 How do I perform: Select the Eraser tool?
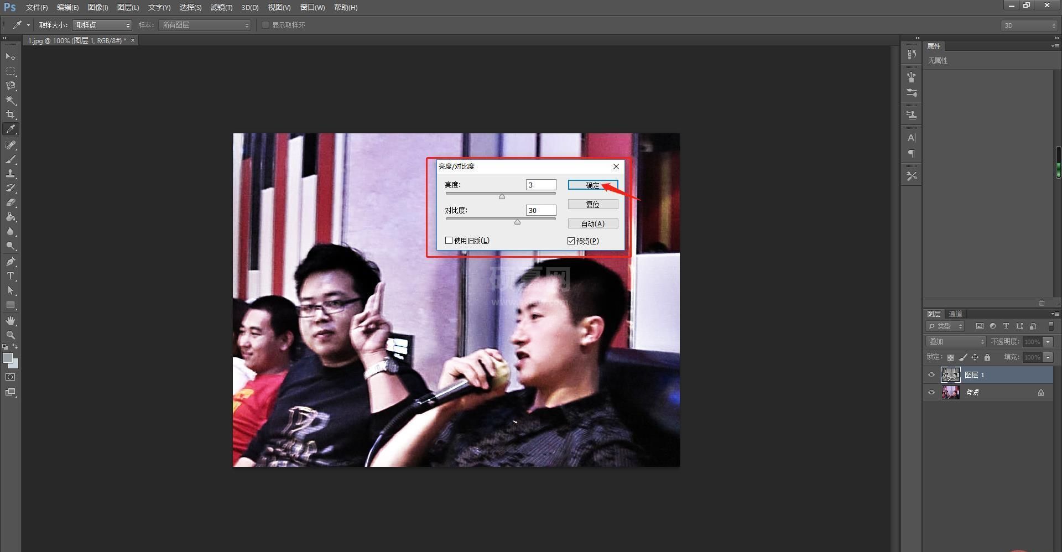(x=11, y=202)
